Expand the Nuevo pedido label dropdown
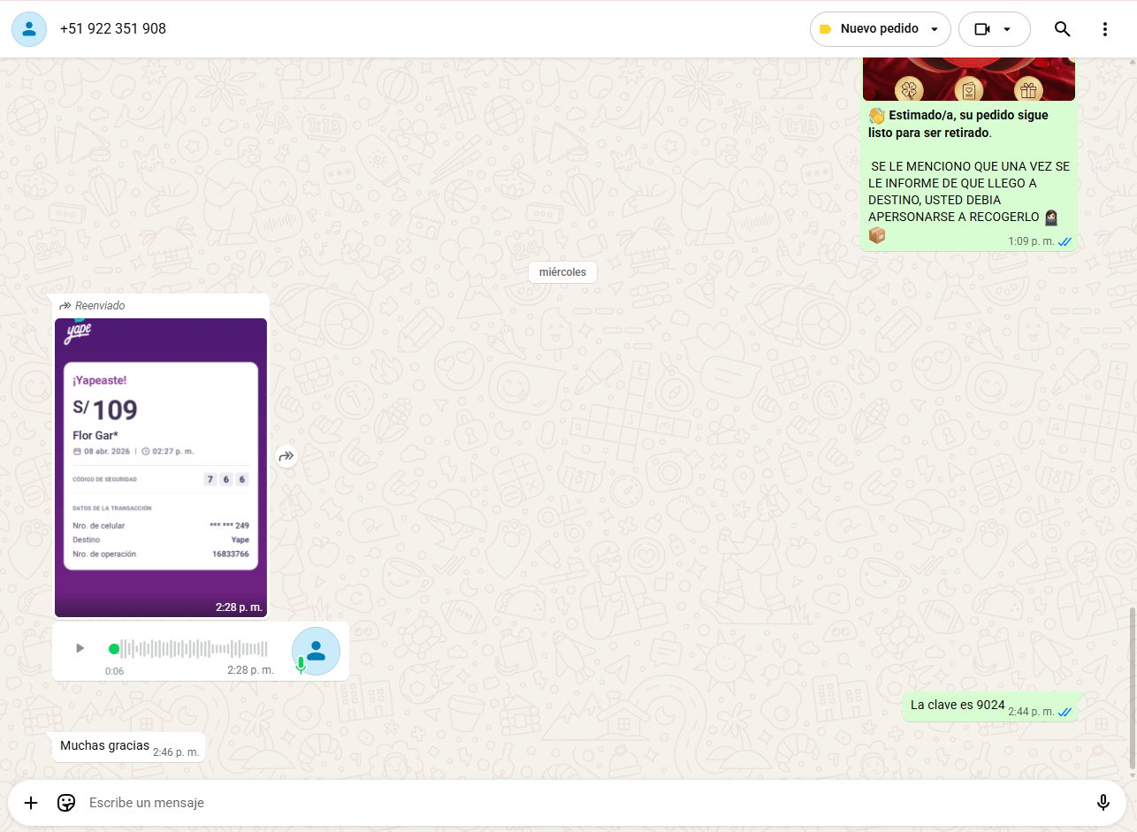 (x=935, y=29)
